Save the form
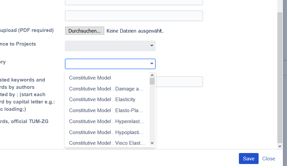Screen dimensions: 287x166 coord(249,159)
